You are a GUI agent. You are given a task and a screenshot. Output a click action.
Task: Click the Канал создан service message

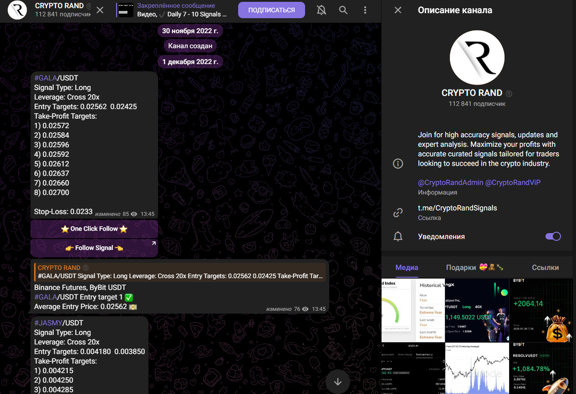pos(190,46)
